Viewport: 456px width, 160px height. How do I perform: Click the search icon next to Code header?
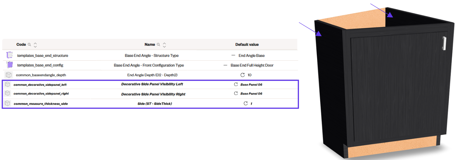tap(29, 45)
